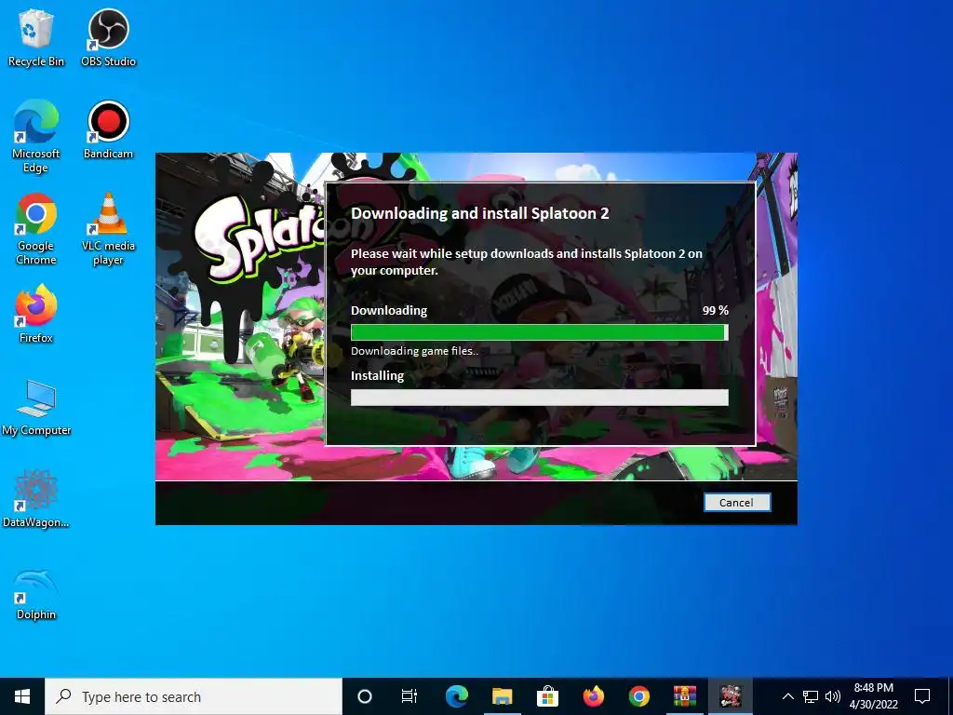
Task: Select the DataWagon desktop shortcut
Action: (x=36, y=499)
